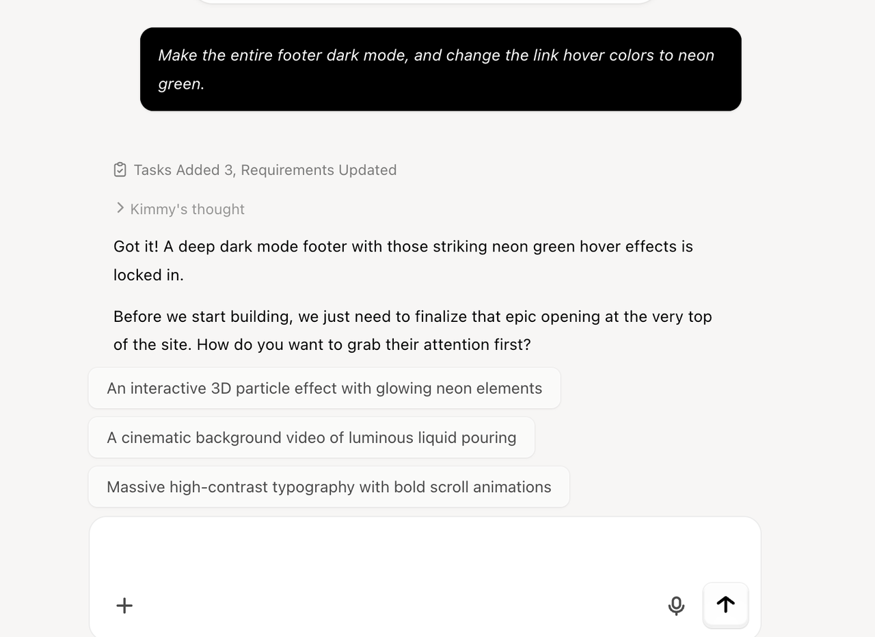
Task: Select the 3D particle effect suggestion chip
Action: tap(324, 388)
